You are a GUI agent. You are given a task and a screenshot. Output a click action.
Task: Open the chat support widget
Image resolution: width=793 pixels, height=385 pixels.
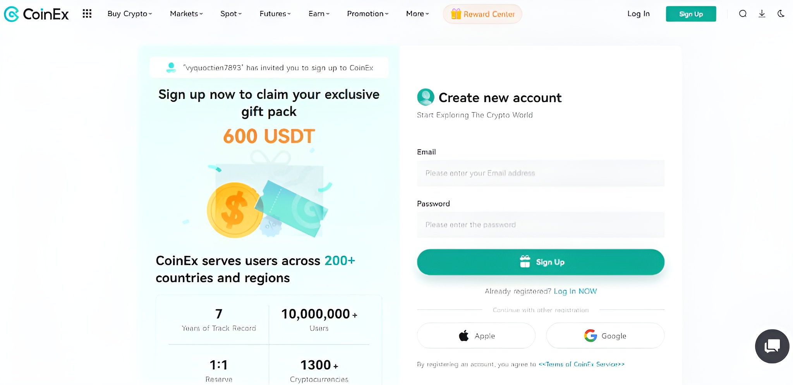(772, 346)
